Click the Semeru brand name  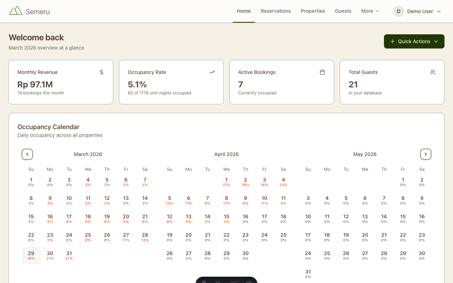tap(38, 12)
